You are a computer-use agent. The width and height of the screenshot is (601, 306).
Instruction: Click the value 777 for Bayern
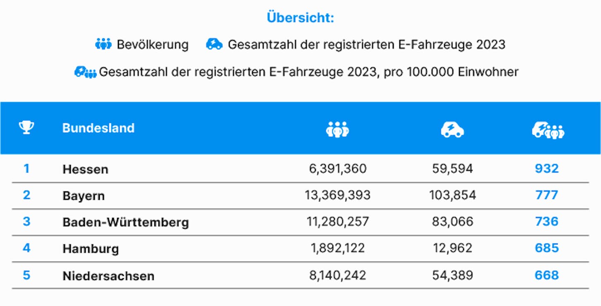(547, 195)
